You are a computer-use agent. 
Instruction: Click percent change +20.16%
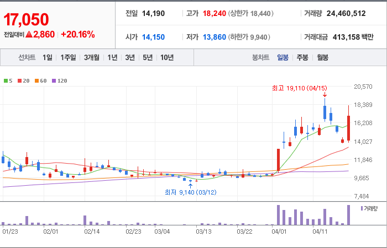pyautogui.click(x=78, y=34)
